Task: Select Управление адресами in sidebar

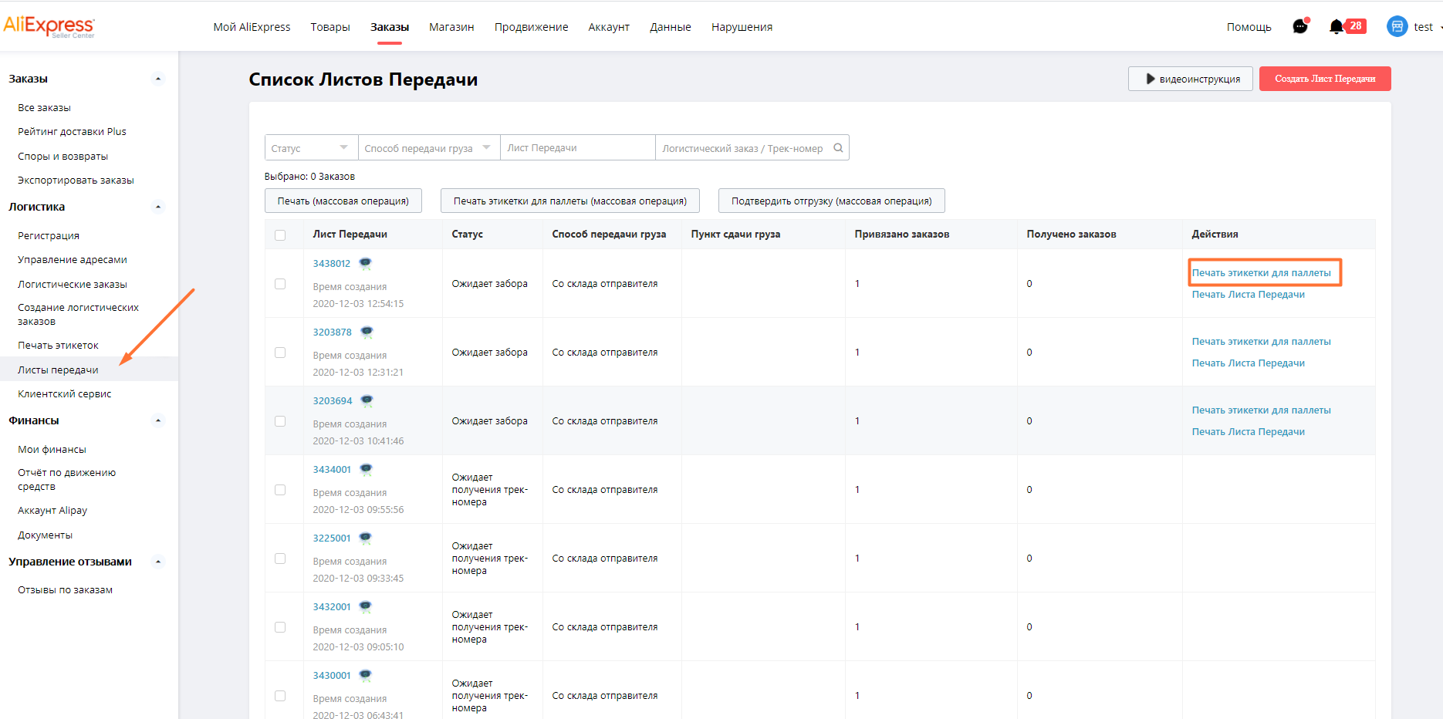Action: click(x=72, y=259)
